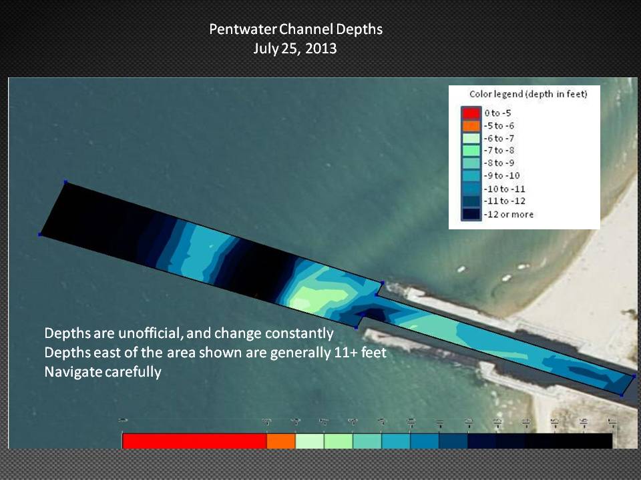Image resolution: width=641 pixels, height=480 pixels.
Task: Click the 'Pentwater Channel Depths' title
Action: (x=296, y=29)
